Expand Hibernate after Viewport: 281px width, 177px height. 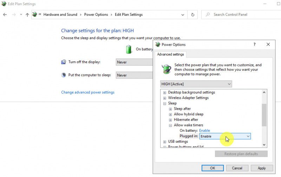pyautogui.click(x=170, y=120)
